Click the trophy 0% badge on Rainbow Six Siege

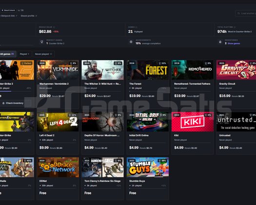[x=118, y=161]
